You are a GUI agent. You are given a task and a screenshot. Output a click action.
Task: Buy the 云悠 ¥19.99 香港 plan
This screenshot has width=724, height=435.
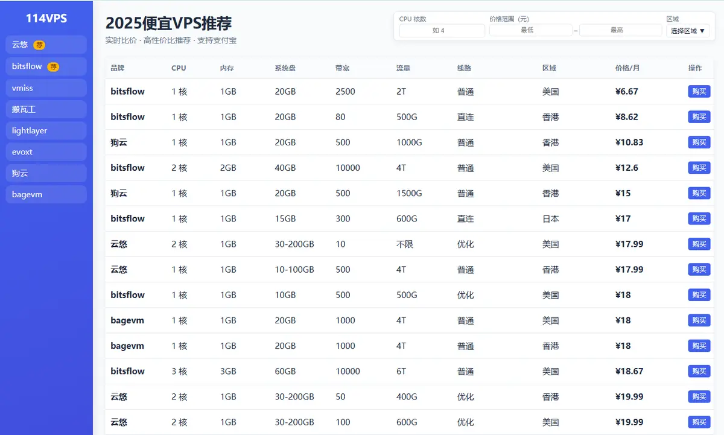click(699, 396)
